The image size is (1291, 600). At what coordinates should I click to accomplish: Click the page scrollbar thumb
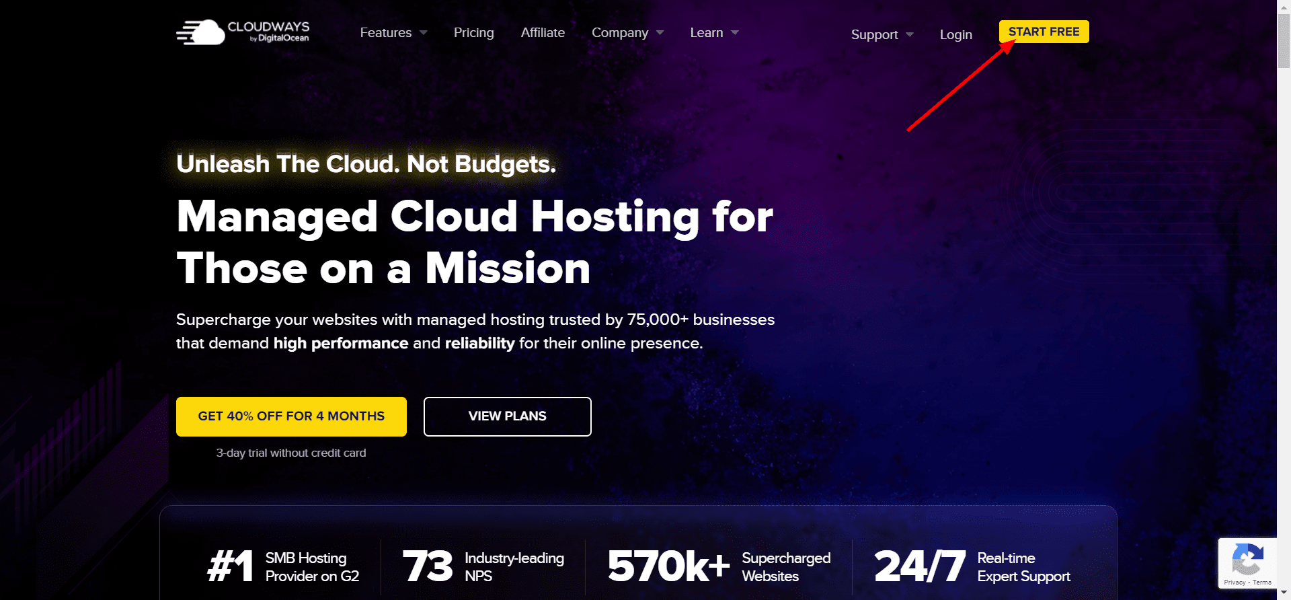(1284, 40)
